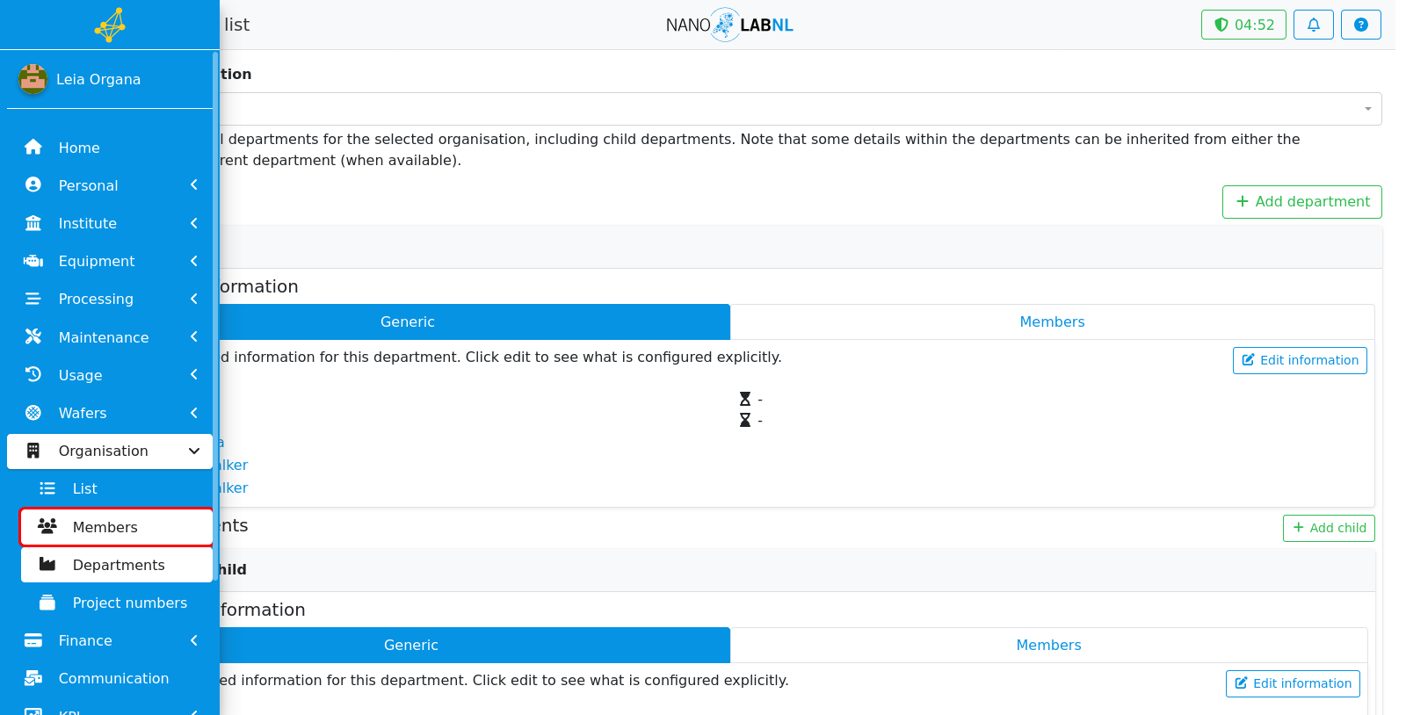Select child department's Generic tab
1406x715 pixels.
(x=475, y=645)
